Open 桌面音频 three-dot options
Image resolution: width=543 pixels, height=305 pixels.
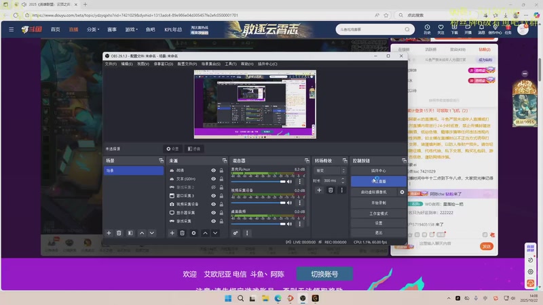(x=300, y=224)
